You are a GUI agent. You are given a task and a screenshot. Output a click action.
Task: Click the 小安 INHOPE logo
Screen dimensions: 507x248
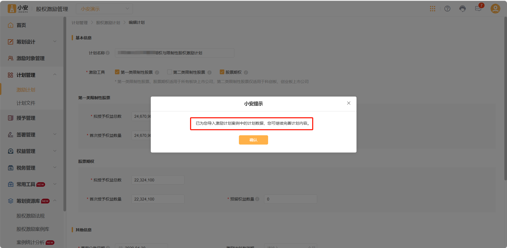click(18, 9)
